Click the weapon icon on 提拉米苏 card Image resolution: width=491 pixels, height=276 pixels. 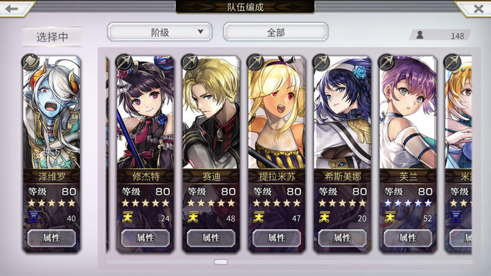click(255, 62)
